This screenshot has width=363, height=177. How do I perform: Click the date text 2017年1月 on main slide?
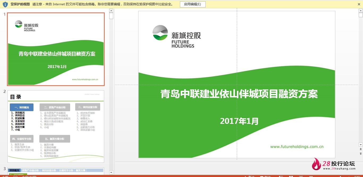tap(239, 121)
